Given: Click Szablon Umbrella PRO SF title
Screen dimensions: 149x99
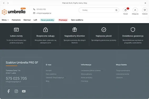Looking at the screenshot, I should 22,63.
